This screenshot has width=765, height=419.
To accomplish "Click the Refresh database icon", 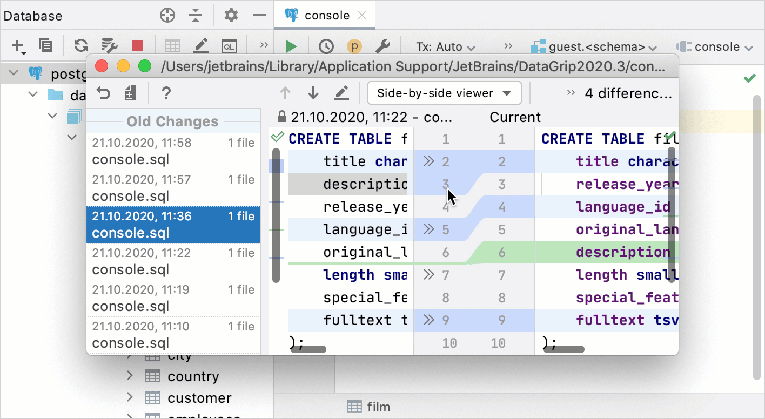I will pos(81,46).
